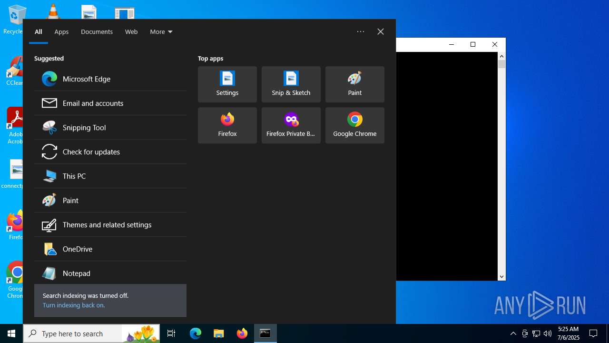
Task: Launch Google Chrome tile in Top apps
Action: 355,125
